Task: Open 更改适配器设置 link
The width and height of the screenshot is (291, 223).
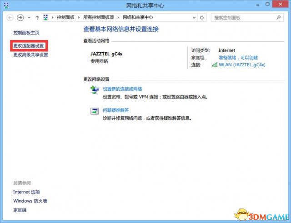Action: pyautogui.click(x=29, y=45)
